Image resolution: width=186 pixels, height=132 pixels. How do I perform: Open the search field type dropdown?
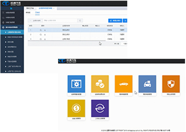35,21
